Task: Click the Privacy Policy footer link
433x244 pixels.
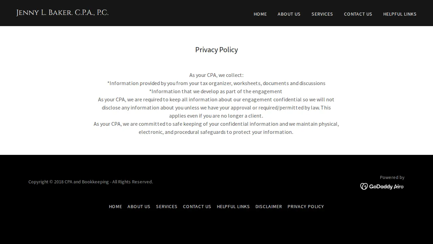Action: (x=306, y=206)
